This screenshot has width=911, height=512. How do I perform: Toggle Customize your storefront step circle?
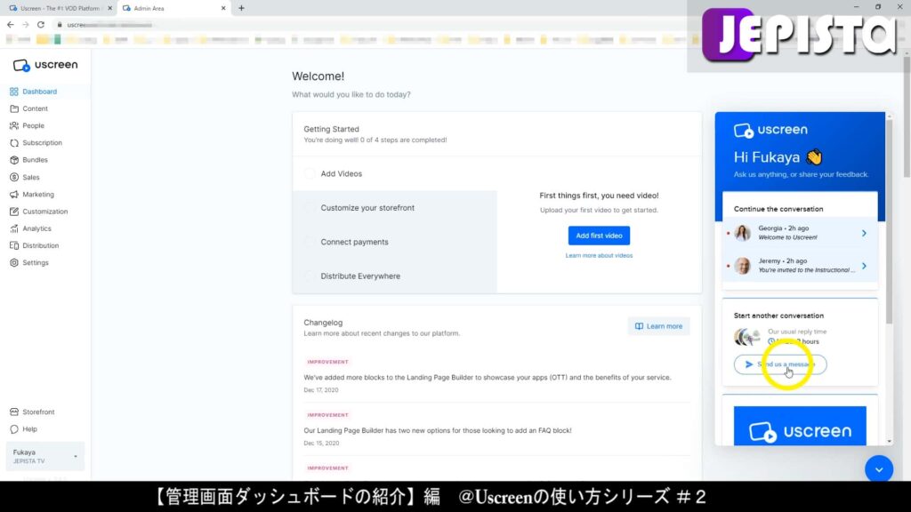point(310,208)
